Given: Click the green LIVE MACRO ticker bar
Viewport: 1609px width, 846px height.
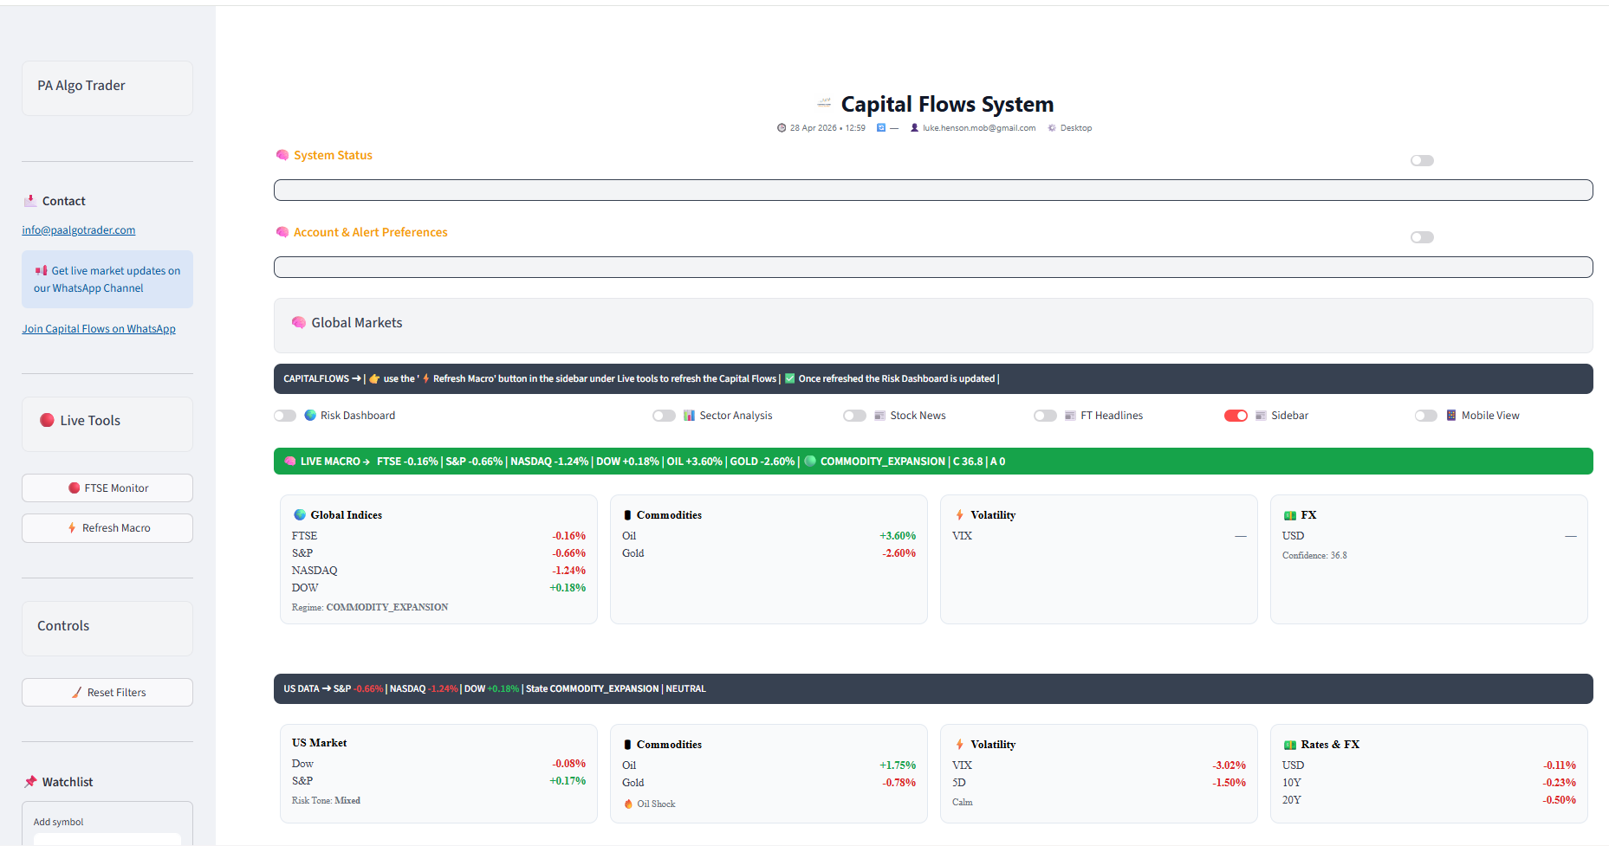Looking at the screenshot, I should point(933,462).
